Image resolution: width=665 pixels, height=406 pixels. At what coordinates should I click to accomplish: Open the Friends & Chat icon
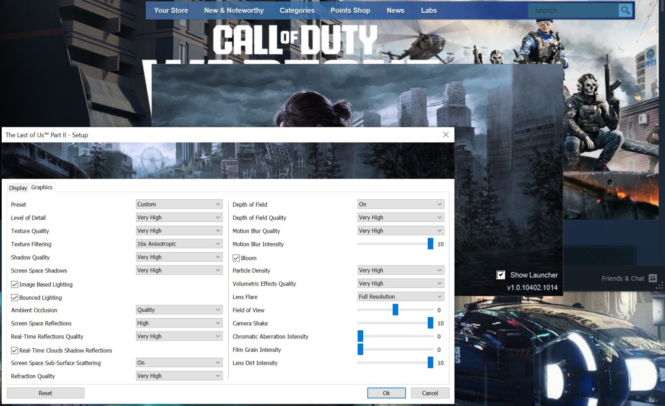[653, 278]
